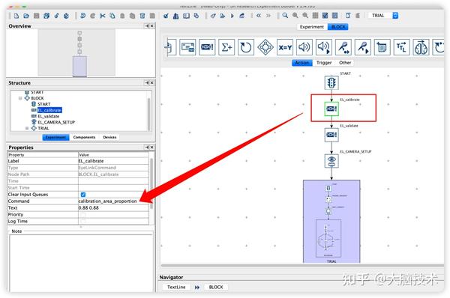Select the Play Sound speaker action icon

tap(304, 47)
